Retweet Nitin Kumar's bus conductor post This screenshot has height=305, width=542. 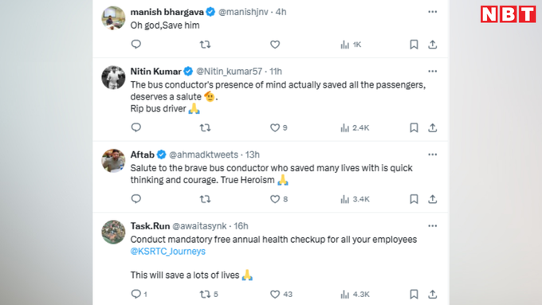205,127
